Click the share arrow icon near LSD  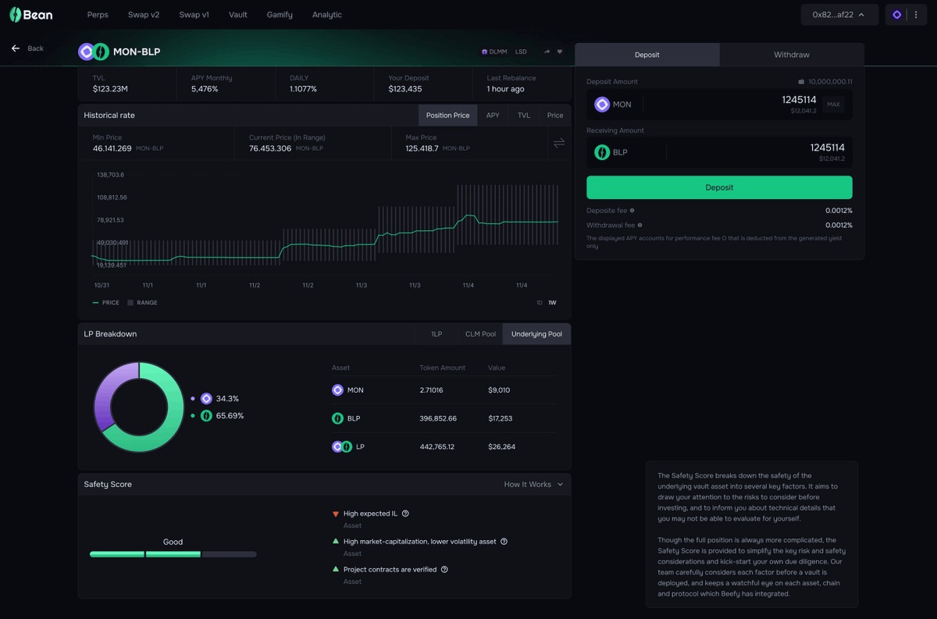547,52
